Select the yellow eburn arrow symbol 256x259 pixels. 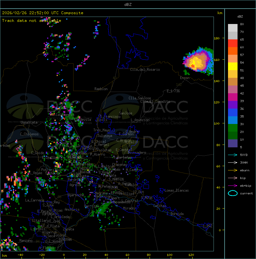coord(233,170)
